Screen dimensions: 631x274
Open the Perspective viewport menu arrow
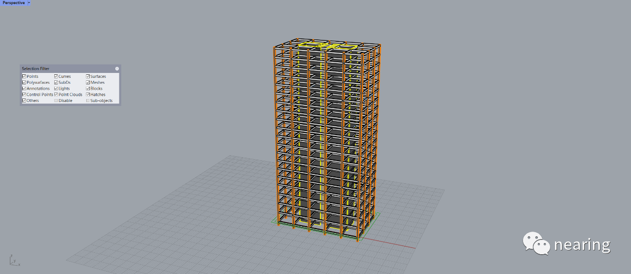coord(29,2)
